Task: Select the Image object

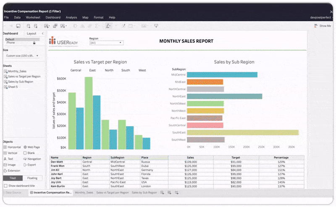Action: [x=10, y=165]
